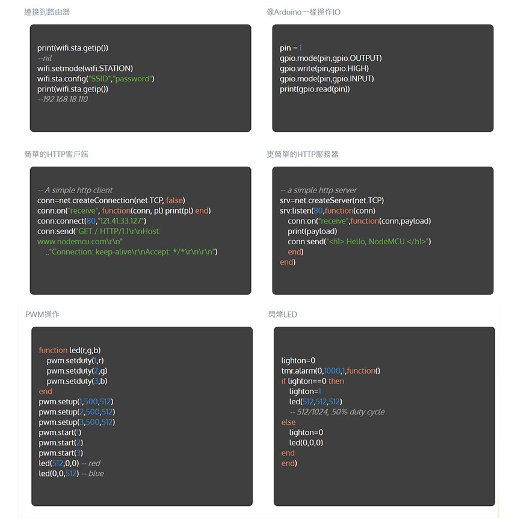Click the '連接到路由器' section heading

pyautogui.click(x=47, y=12)
